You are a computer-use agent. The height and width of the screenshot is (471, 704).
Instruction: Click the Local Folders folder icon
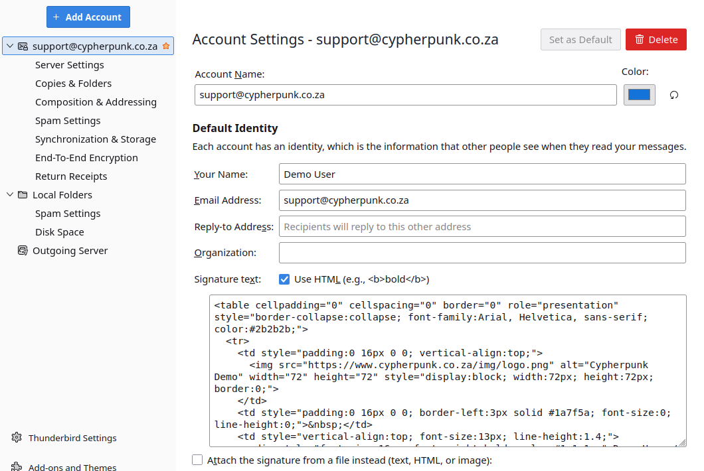(x=23, y=194)
